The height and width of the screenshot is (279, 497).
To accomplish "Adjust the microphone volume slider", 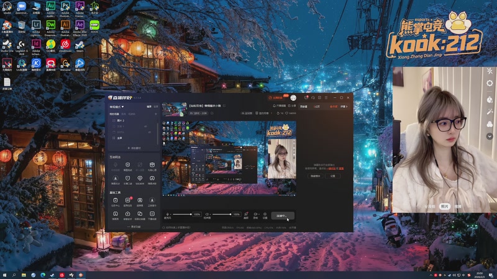I will [x=181, y=215].
